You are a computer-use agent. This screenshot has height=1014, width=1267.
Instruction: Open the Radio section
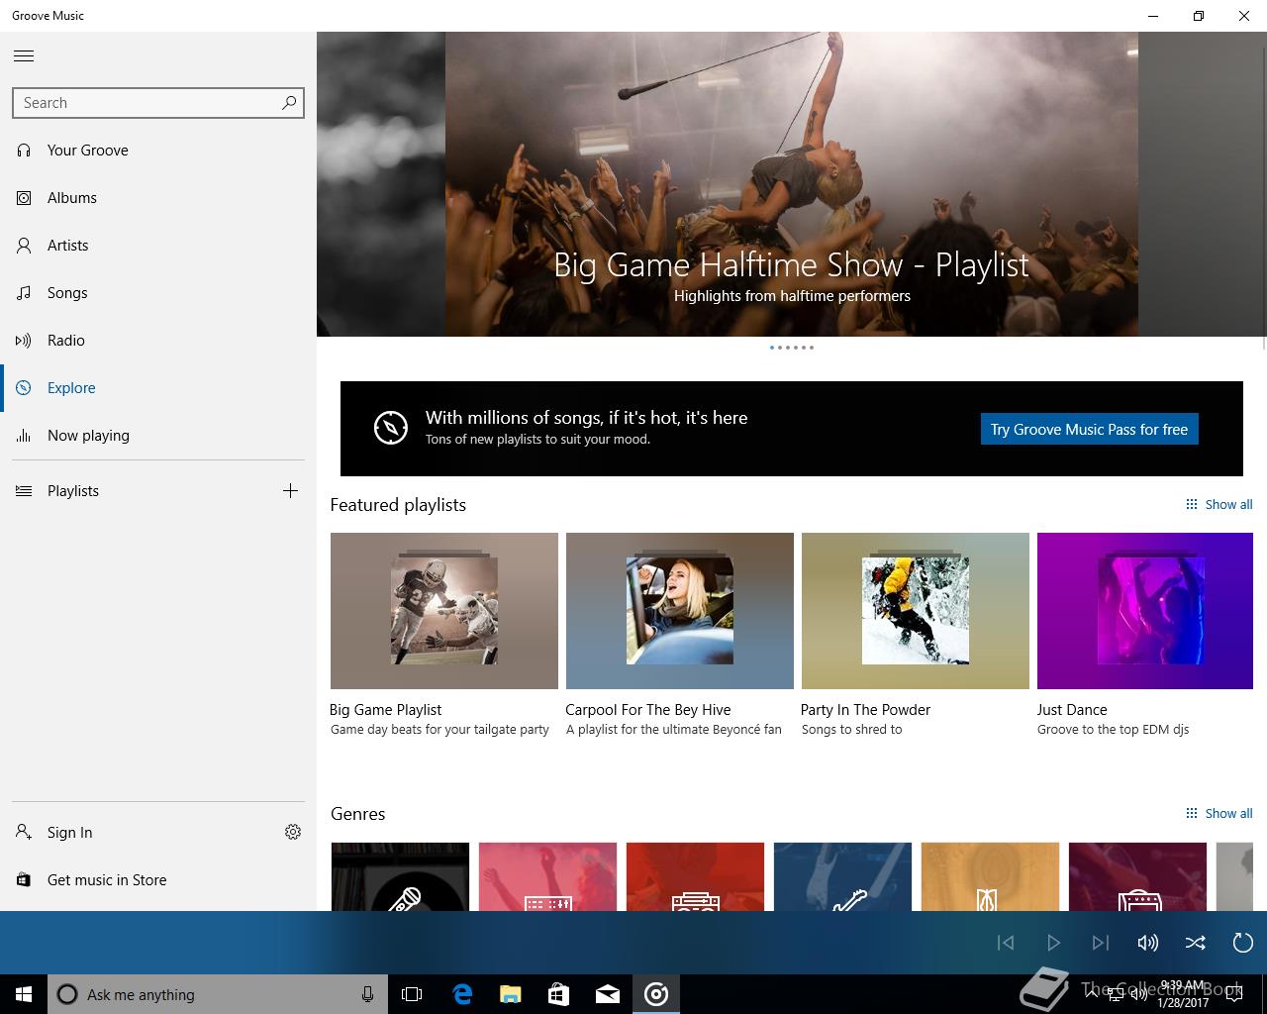pyautogui.click(x=158, y=341)
